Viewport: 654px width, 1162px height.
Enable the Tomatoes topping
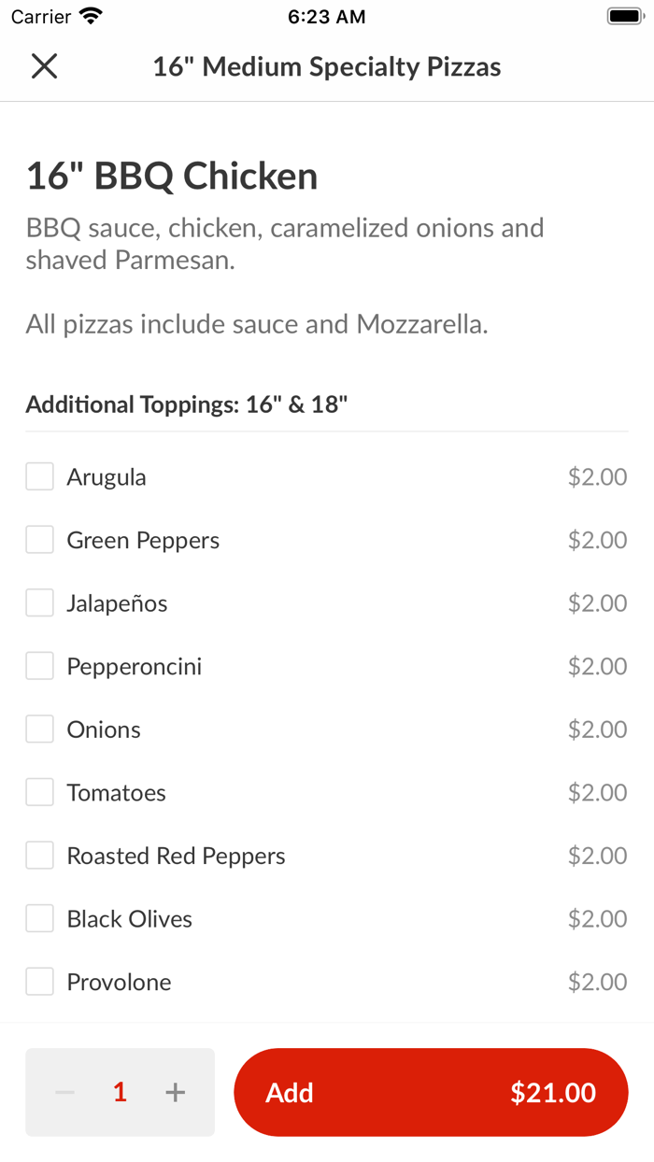point(38,791)
